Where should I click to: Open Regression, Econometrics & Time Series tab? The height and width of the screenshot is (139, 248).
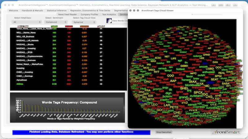point(90,11)
